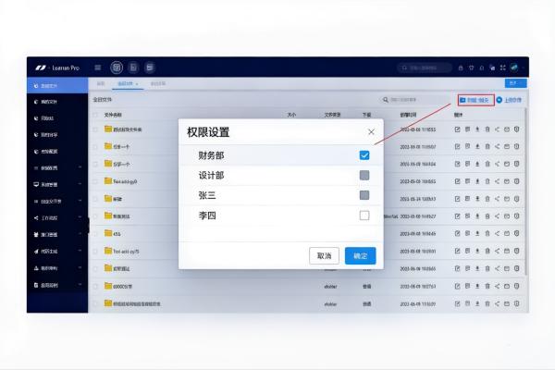
Task: Open the bell notification icon in top bar
Action: point(481,68)
